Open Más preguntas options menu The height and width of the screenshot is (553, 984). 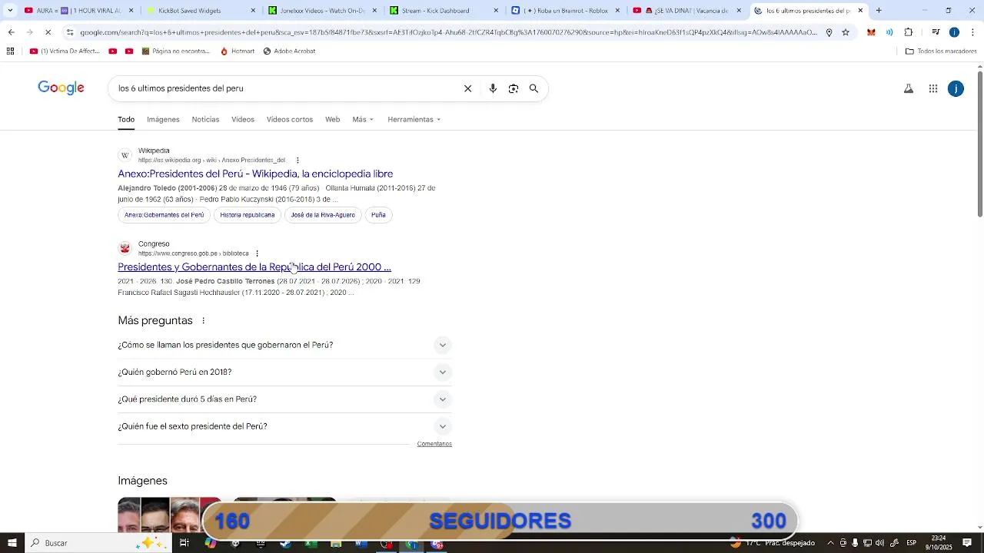coord(204,321)
